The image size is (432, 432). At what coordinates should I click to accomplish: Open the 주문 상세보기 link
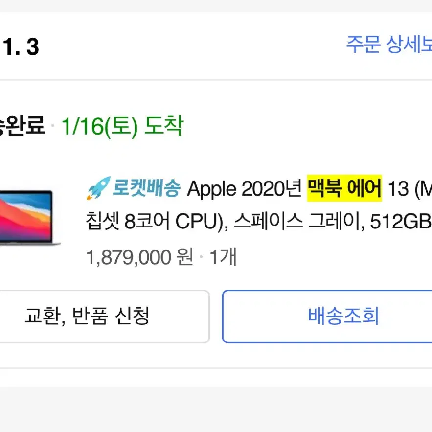pos(389,45)
